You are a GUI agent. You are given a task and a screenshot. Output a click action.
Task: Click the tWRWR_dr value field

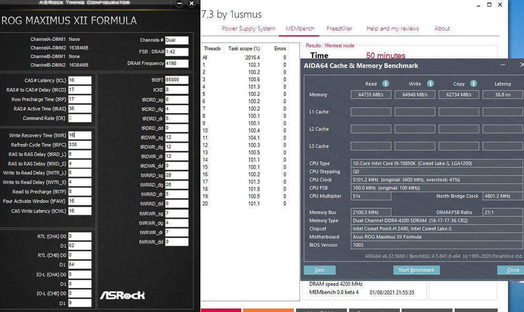[x=177, y=232]
